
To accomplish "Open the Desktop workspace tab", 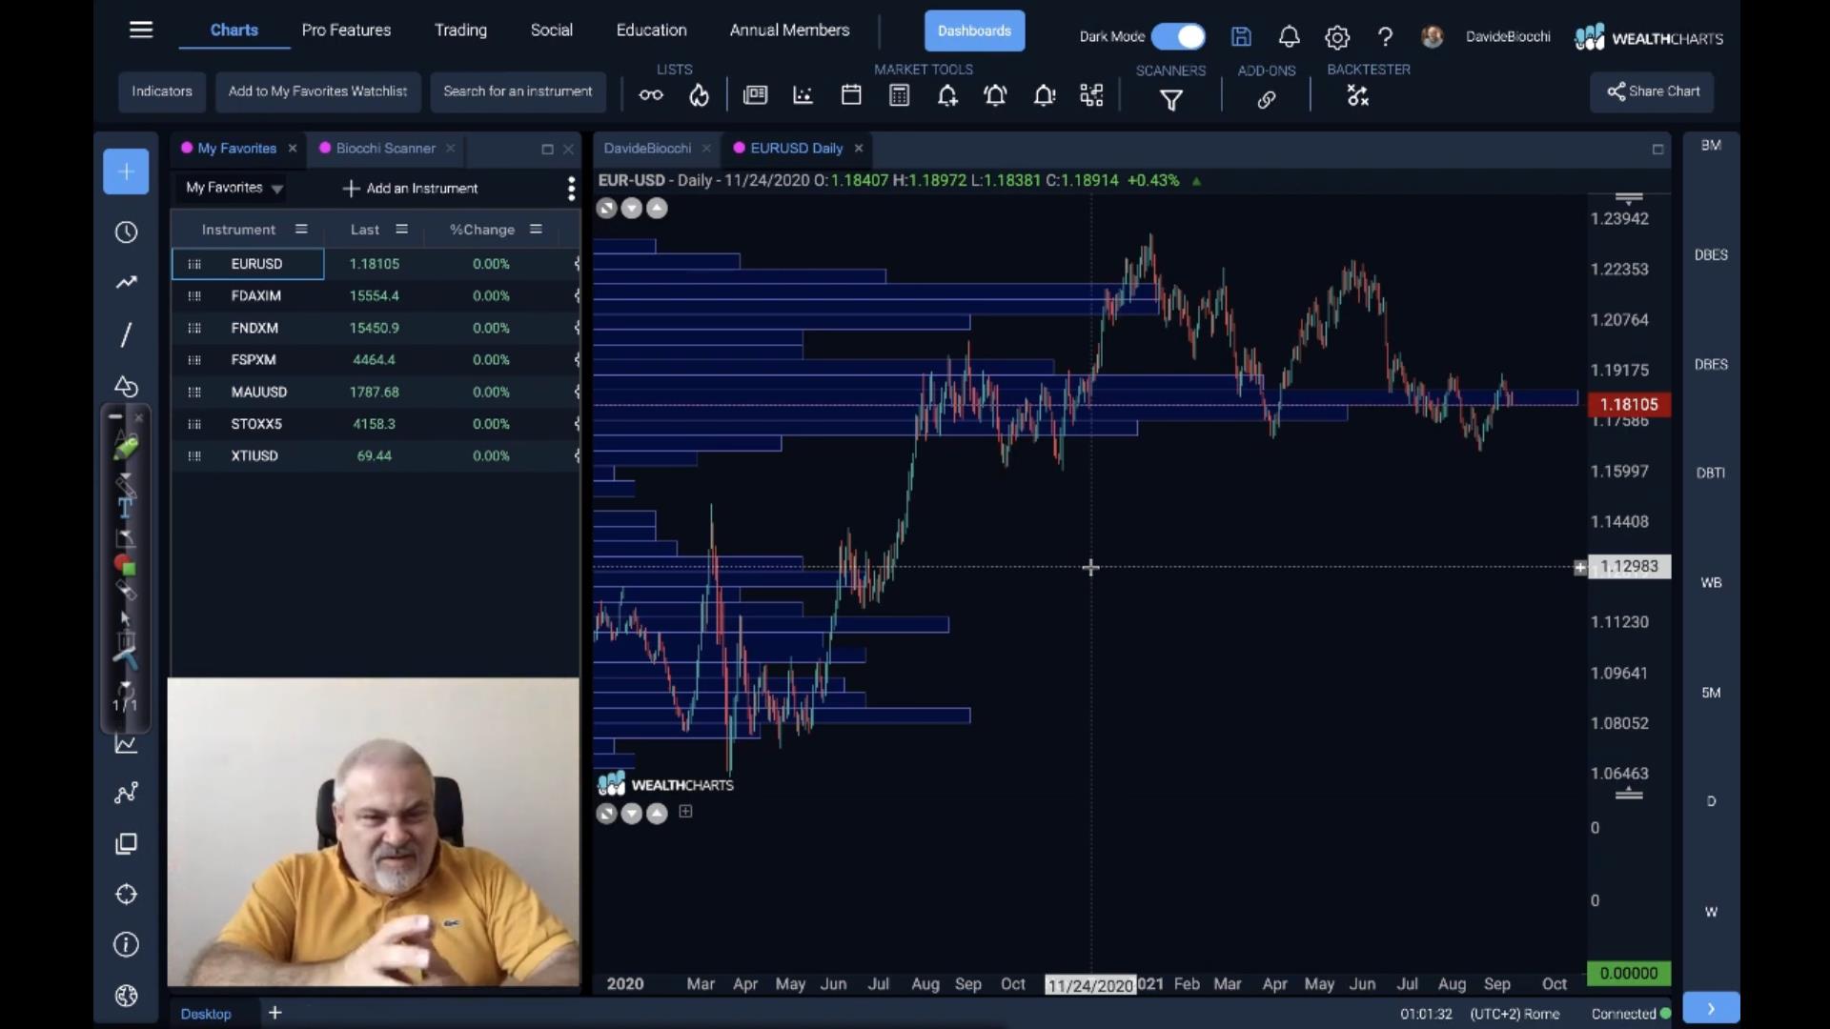I will tap(206, 1014).
